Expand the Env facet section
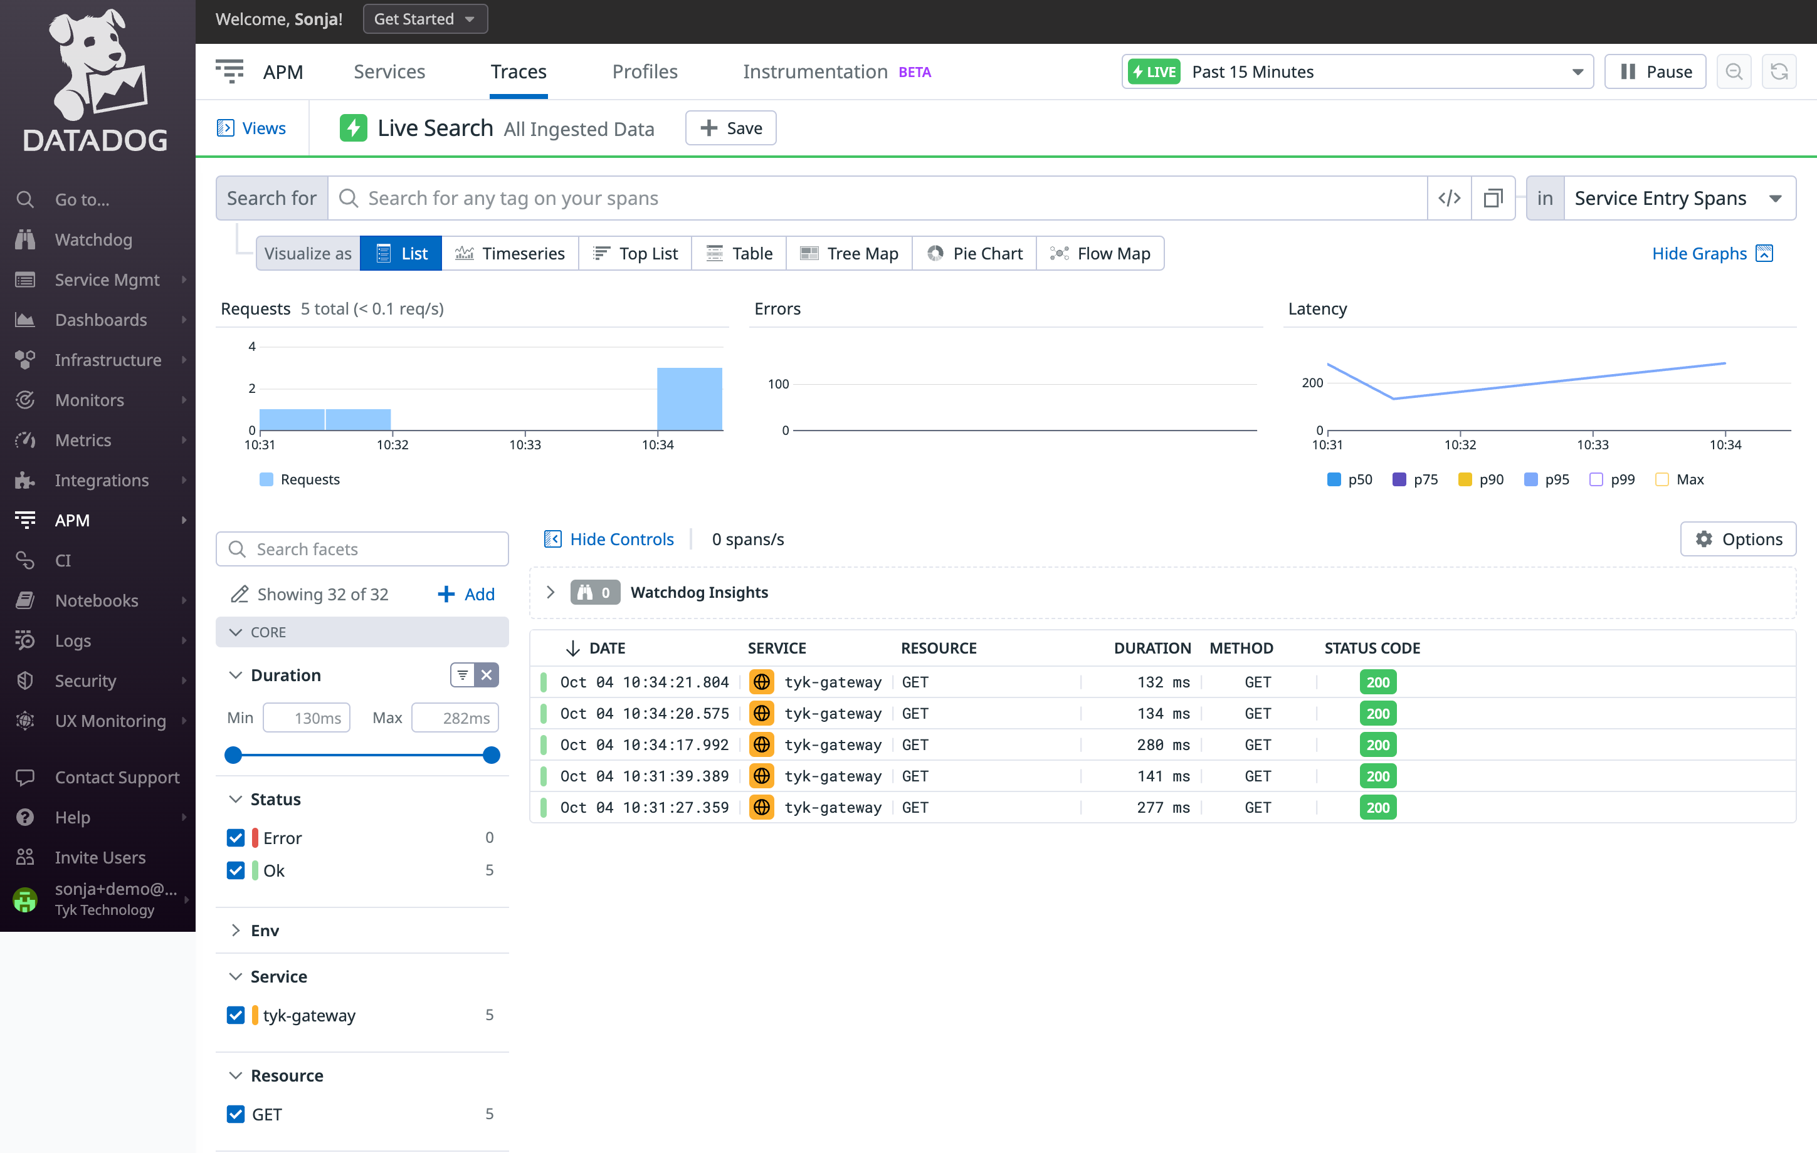The image size is (1817, 1153). pos(236,930)
